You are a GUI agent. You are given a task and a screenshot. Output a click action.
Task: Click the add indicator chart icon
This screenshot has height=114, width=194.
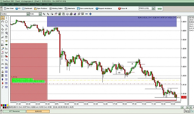pyautogui.click(x=56, y=14)
